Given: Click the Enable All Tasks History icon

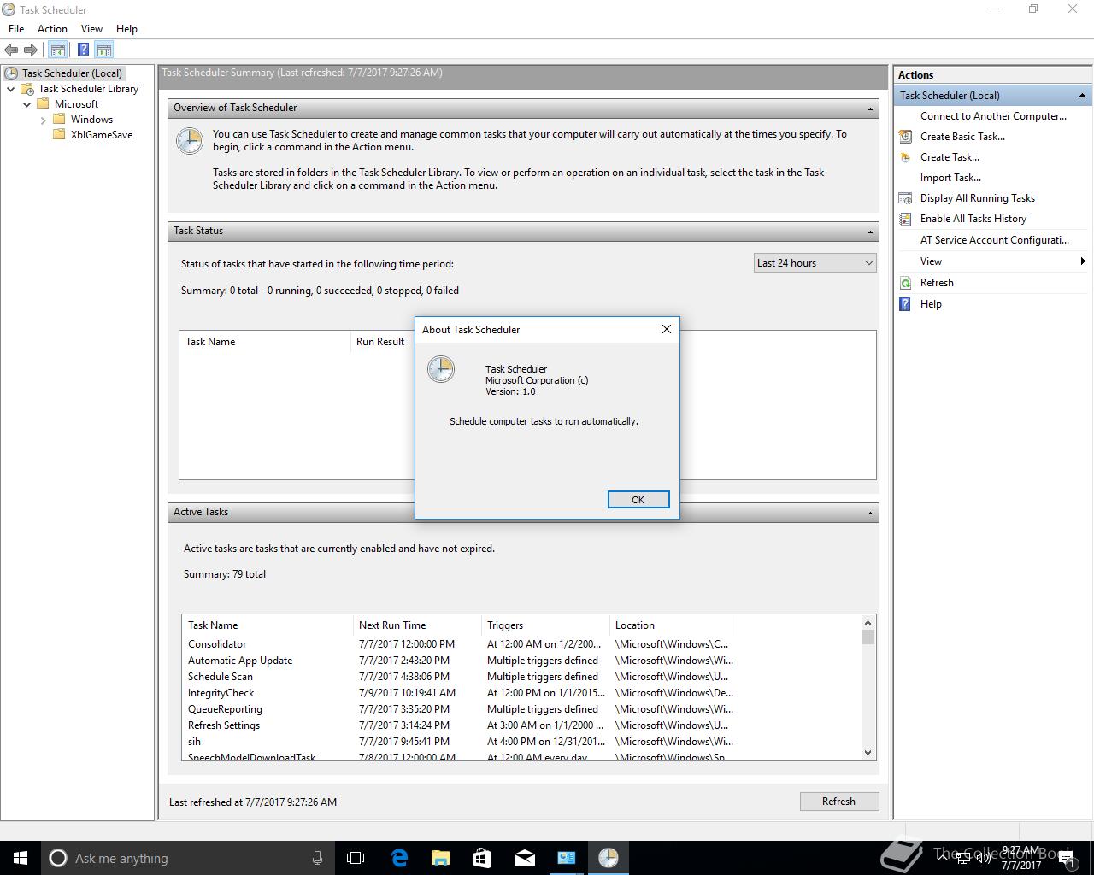Looking at the screenshot, I should [x=906, y=219].
